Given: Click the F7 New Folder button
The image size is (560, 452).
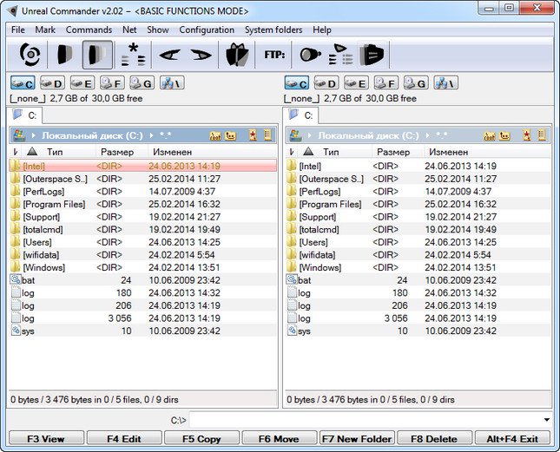Looking at the screenshot, I should (x=357, y=438).
